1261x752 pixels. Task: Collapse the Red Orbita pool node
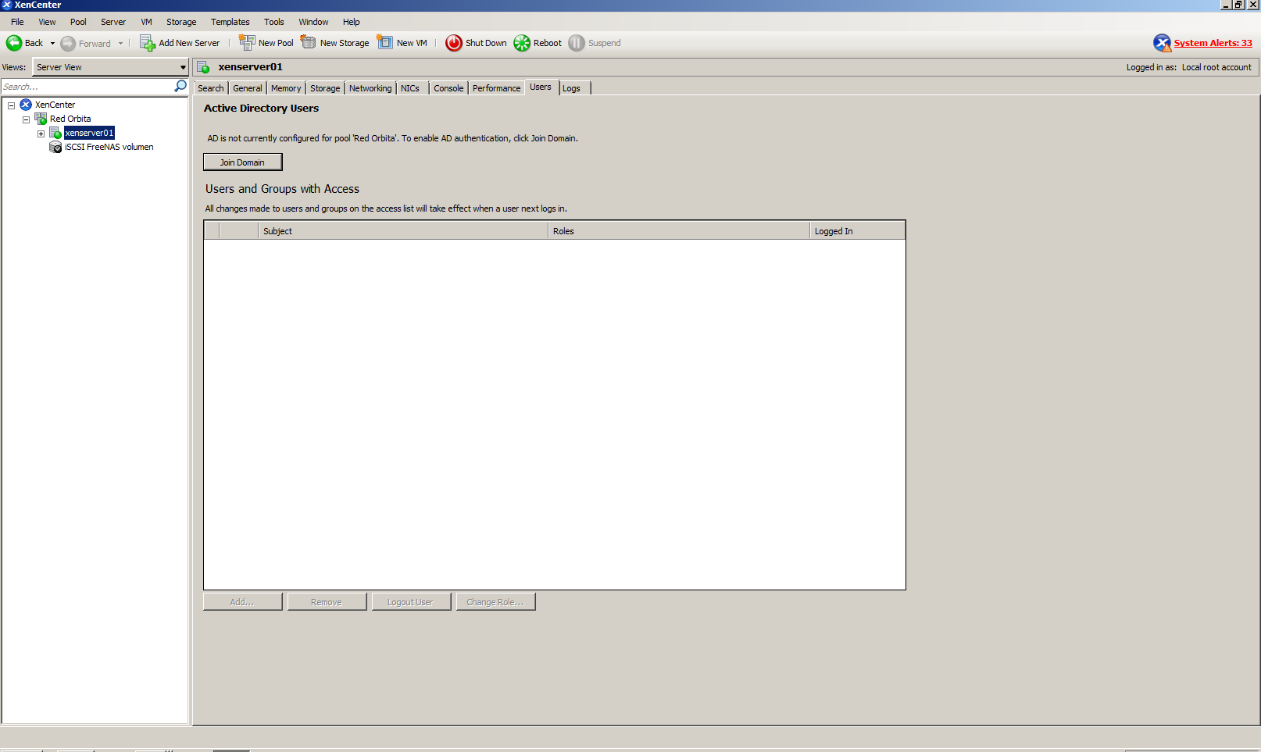26,119
